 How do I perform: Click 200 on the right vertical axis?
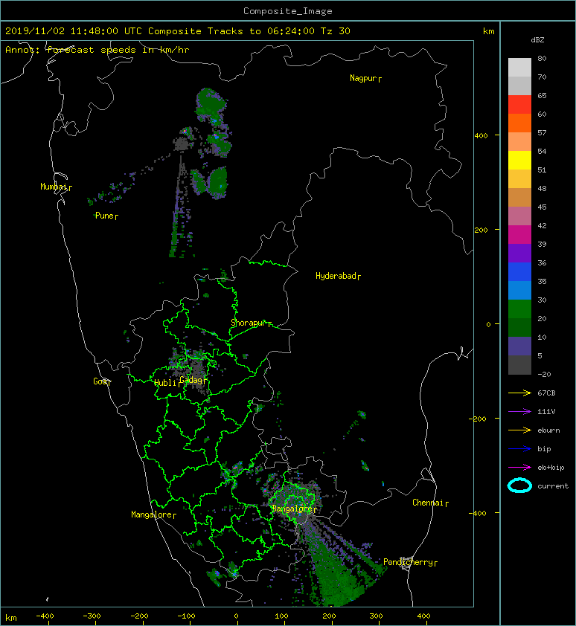(x=481, y=230)
